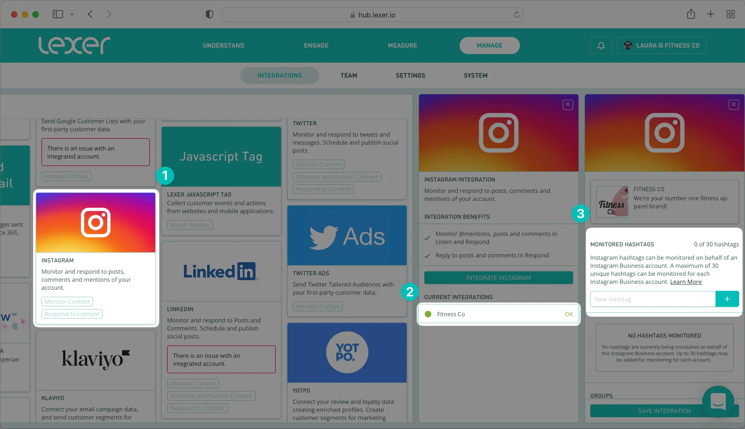Add new hashtag with plus button
The height and width of the screenshot is (429, 745).
[727, 299]
